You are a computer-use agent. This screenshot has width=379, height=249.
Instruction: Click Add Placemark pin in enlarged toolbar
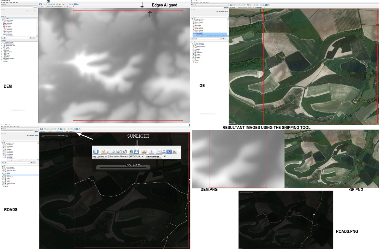[x=103, y=152]
